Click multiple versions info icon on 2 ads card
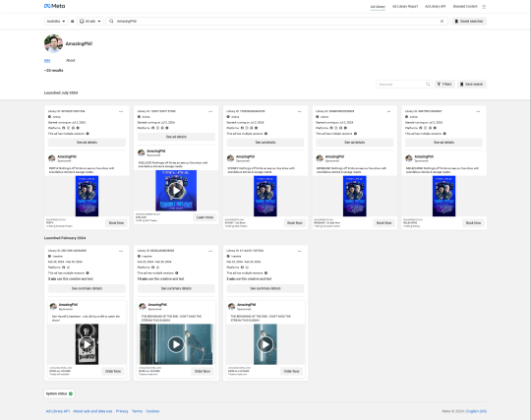Image resolution: width=531 pixels, height=420 pixels. 265,273
